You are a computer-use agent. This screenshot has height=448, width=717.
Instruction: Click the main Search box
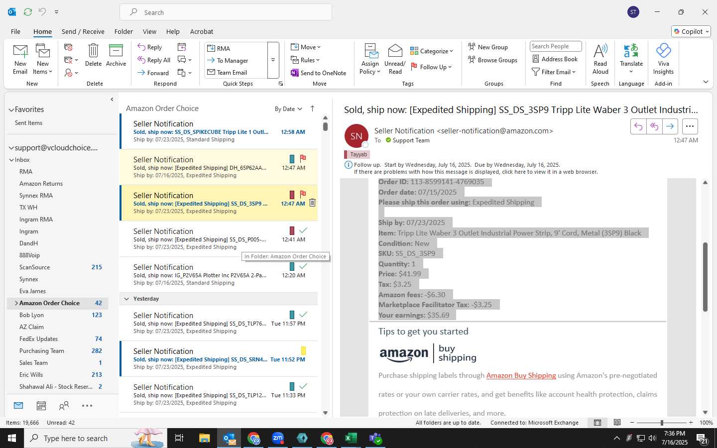click(x=226, y=12)
